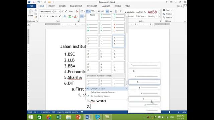Toggle Superscript formatting

(60, 16)
